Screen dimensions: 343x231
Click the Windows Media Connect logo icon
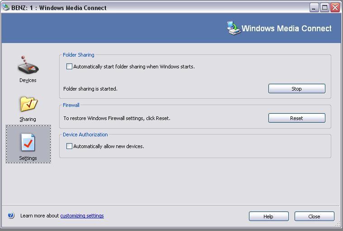tap(233, 28)
